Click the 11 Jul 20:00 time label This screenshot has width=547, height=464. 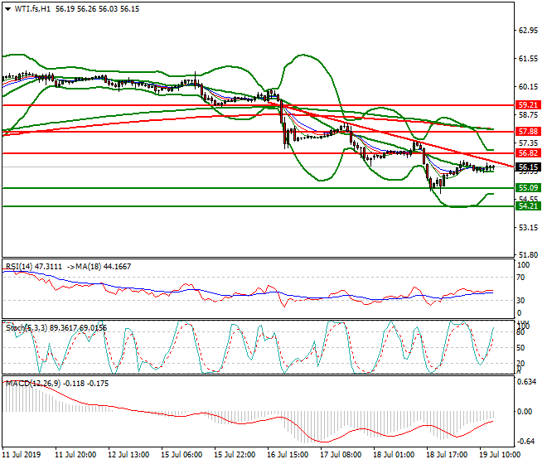pos(75,455)
